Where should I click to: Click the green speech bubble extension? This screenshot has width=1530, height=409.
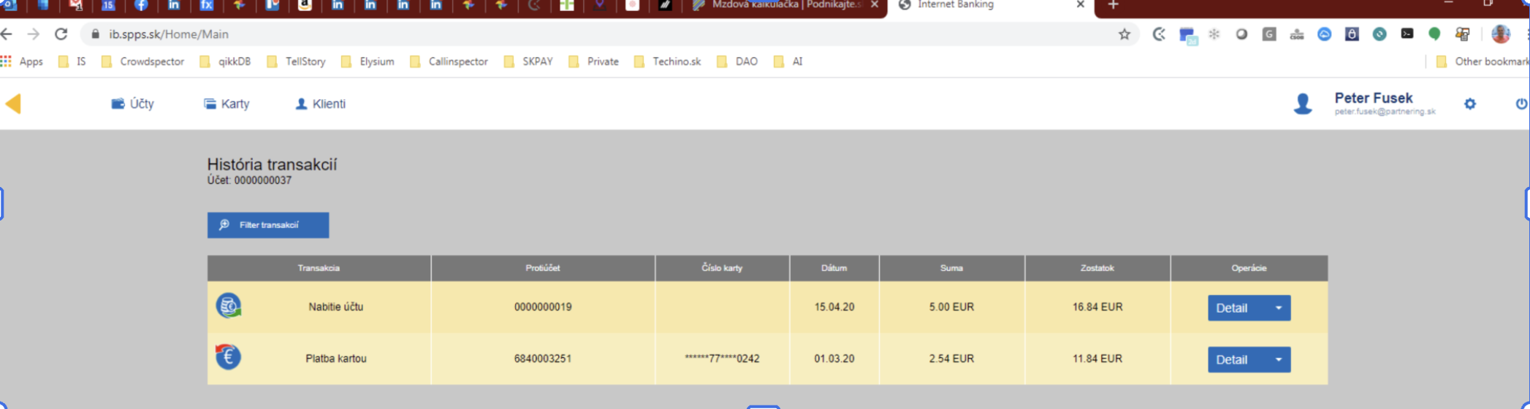pos(1434,34)
